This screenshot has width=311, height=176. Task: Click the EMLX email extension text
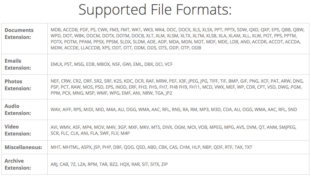tap(56, 64)
